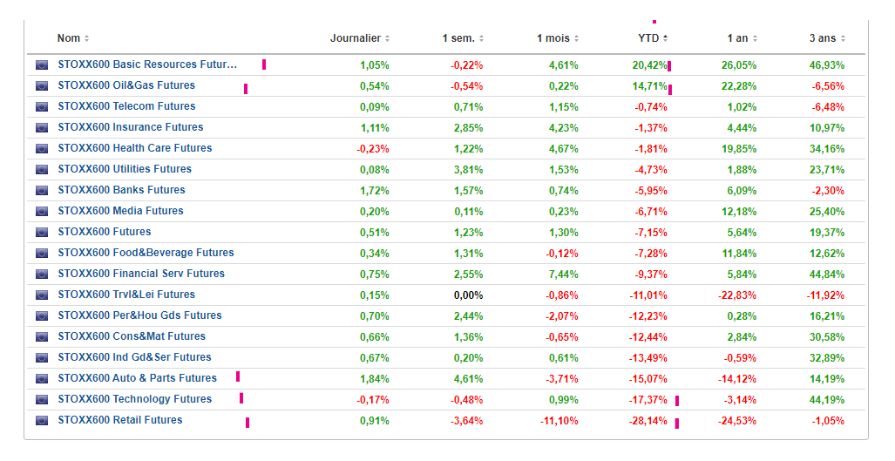Image resolution: width=895 pixels, height=461 pixels.
Task: Click the EU flag beside Technology Futures
Action: point(42,400)
